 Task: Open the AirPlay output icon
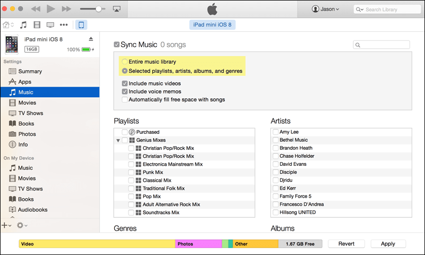point(116,9)
